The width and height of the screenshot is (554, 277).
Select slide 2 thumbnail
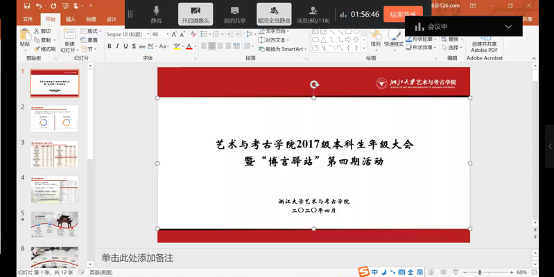pyautogui.click(x=54, y=118)
